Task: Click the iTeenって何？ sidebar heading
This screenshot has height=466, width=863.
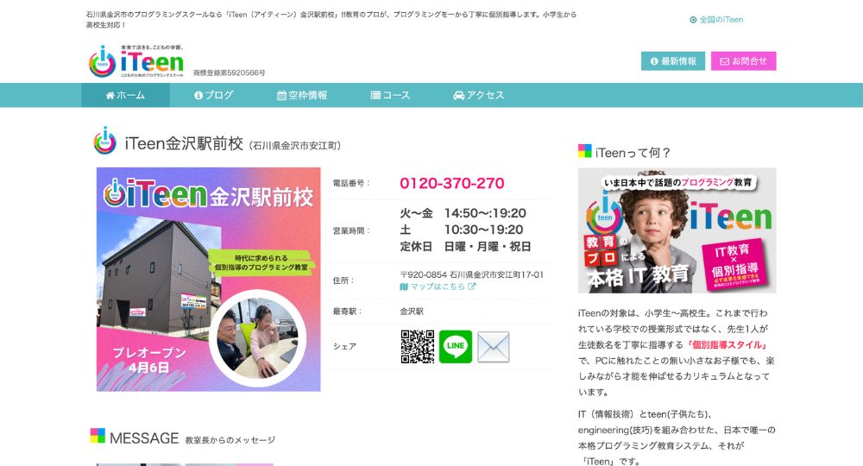Action: point(633,153)
